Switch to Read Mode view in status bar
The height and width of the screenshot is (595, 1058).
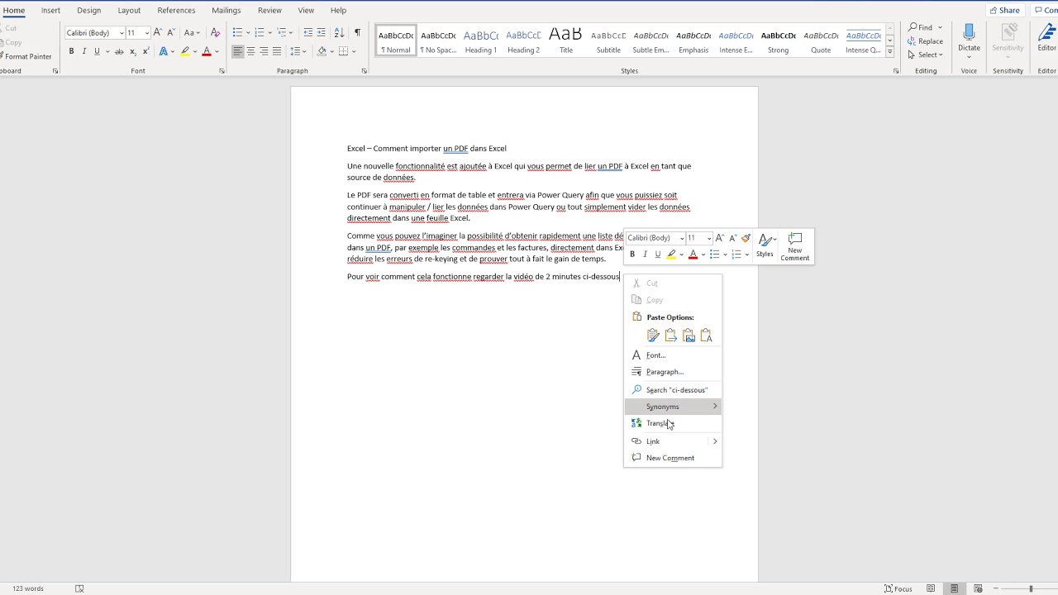(x=931, y=588)
